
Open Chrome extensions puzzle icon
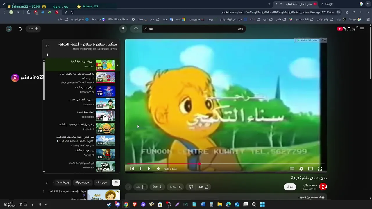(x=29, y=12)
